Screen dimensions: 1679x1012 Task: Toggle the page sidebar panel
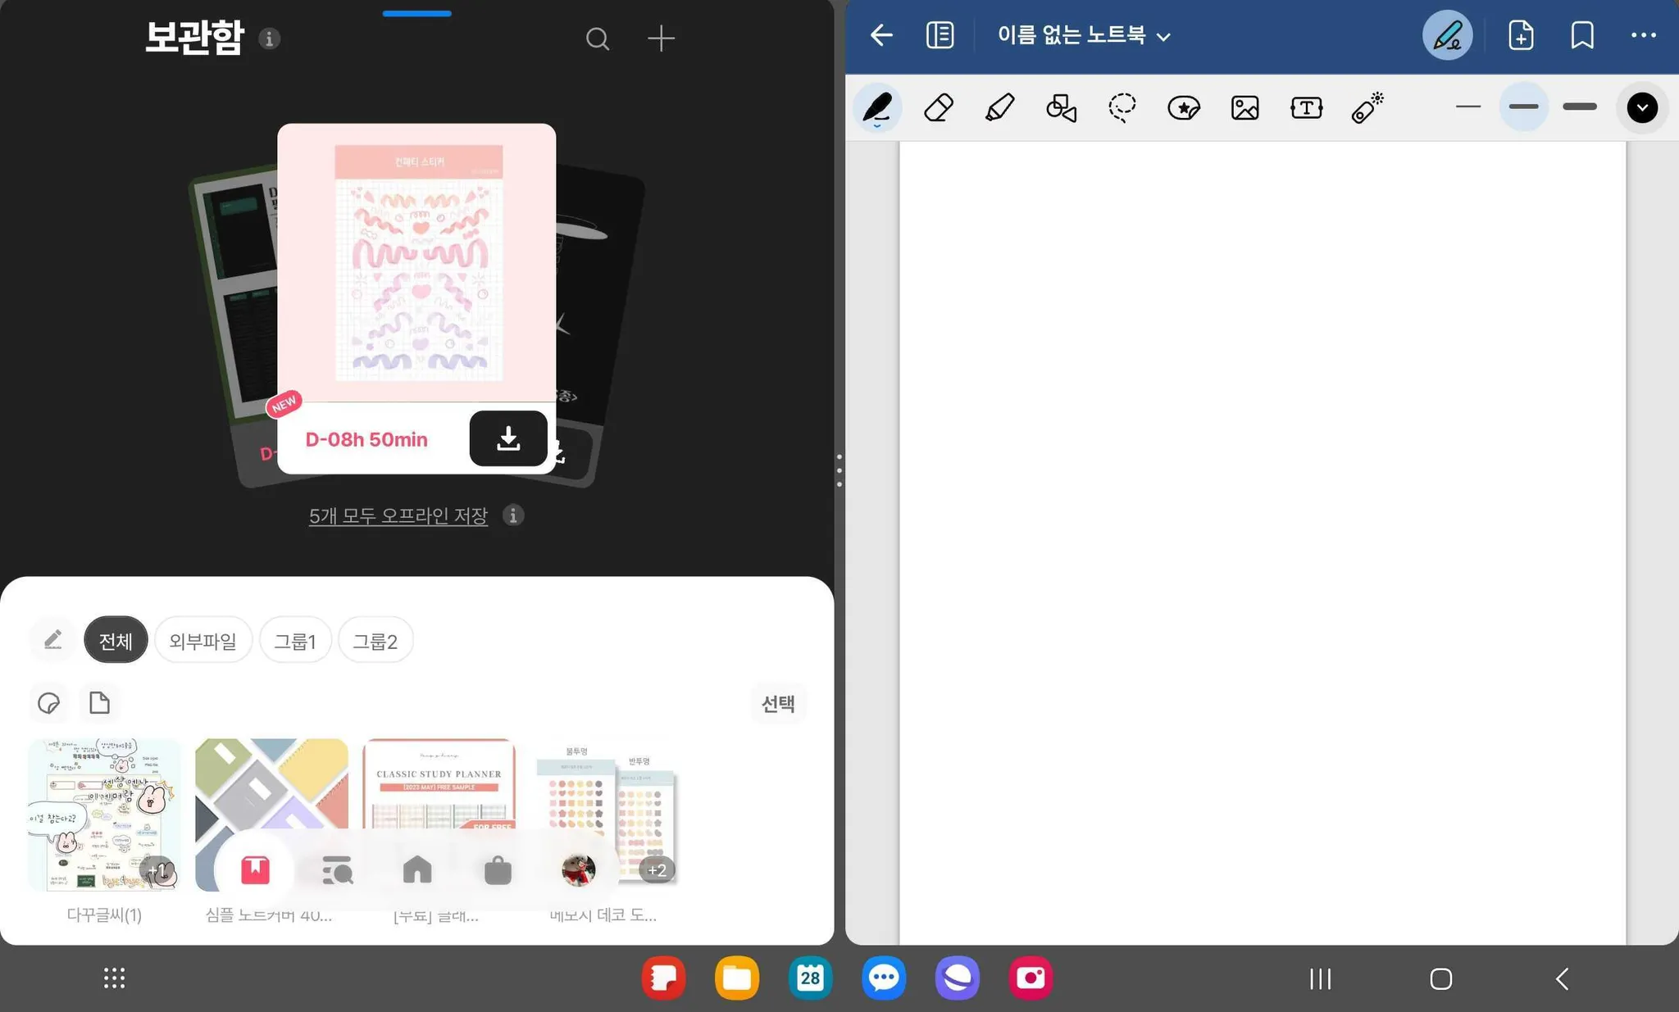tap(940, 35)
